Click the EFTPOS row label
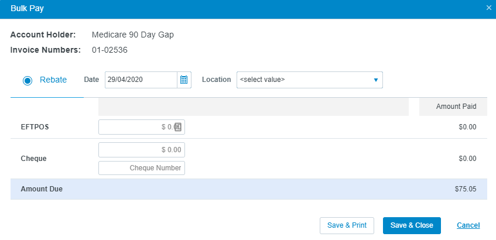The height and width of the screenshot is (240, 496). click(x=35, y=127)
